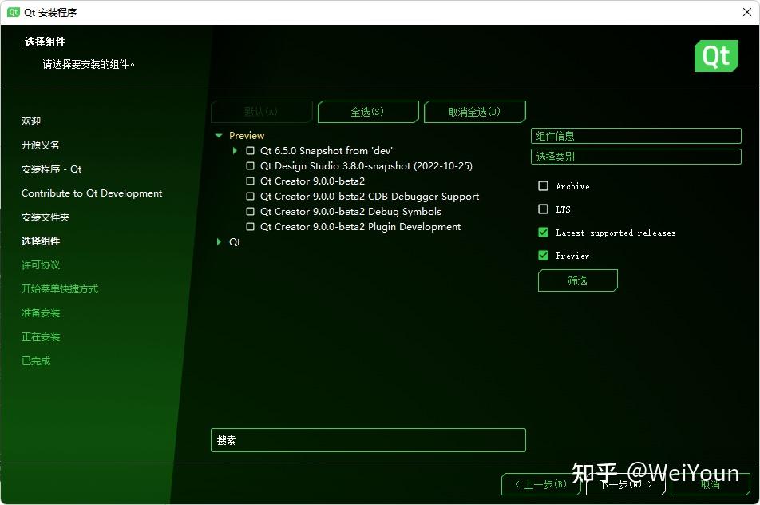Click the Qt logo in the header

pyautogui.click(x=716, y=56)
